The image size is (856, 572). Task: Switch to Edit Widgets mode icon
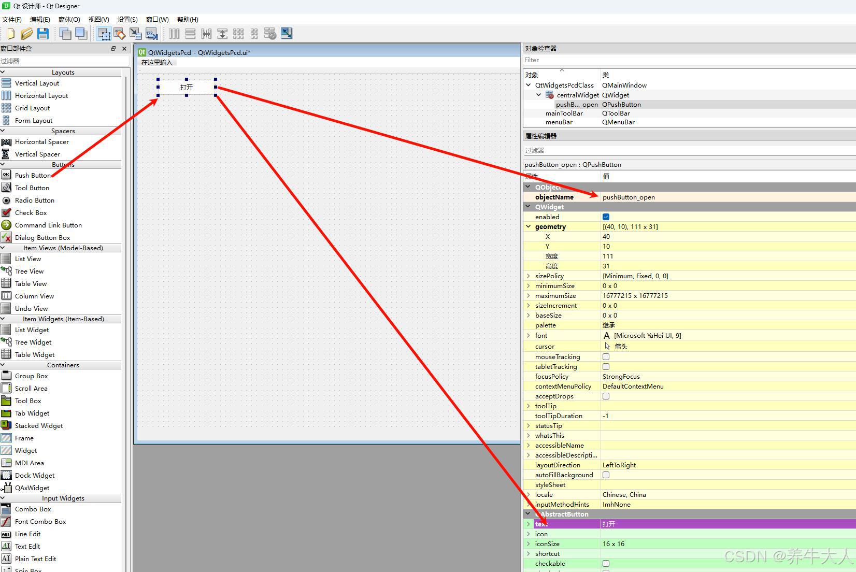click(104, 34)
